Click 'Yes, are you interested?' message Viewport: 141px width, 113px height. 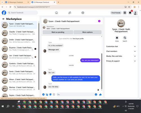[90, 60]
